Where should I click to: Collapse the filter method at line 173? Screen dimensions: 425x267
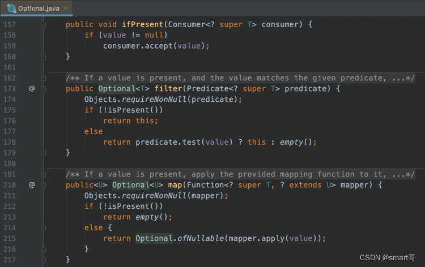44,89
